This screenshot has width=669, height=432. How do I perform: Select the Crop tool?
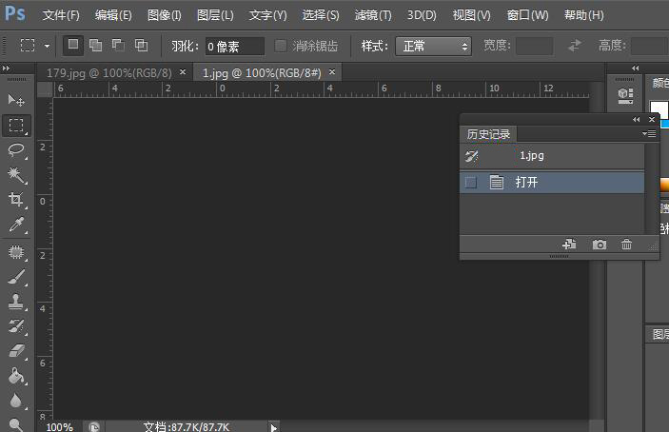(x=16, y=200)
